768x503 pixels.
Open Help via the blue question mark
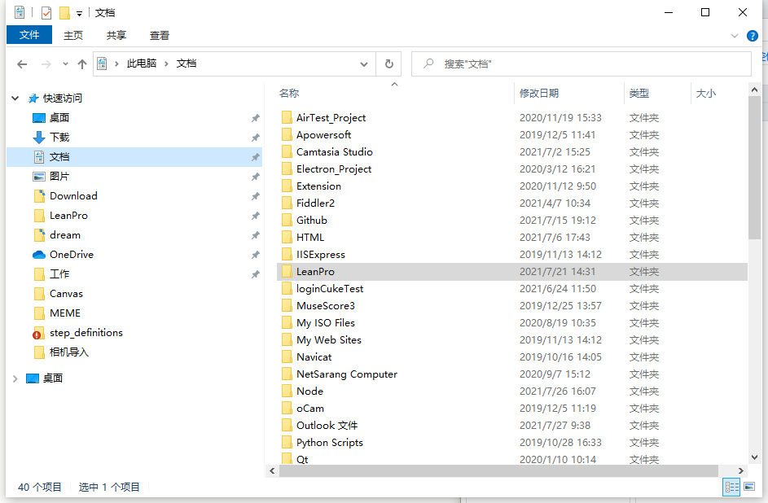coord(752,36)
